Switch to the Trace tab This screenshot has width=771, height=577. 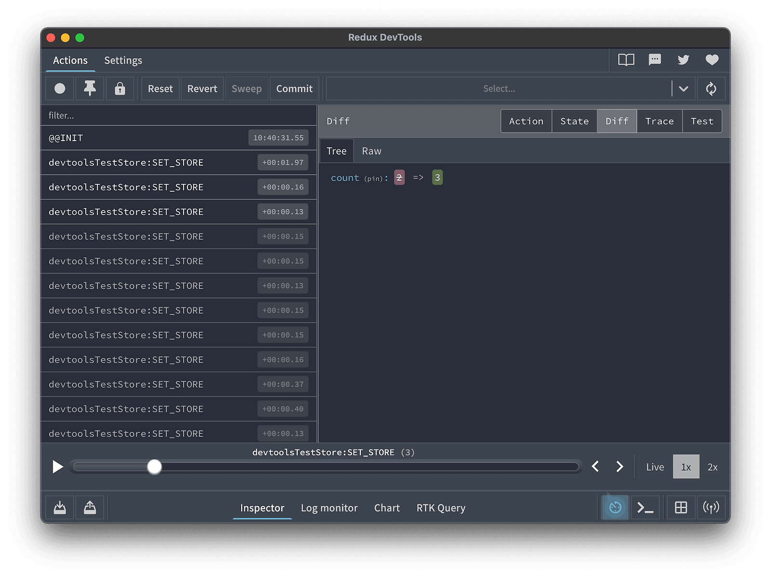point(659,121)
